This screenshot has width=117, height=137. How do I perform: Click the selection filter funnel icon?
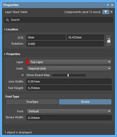106,12
